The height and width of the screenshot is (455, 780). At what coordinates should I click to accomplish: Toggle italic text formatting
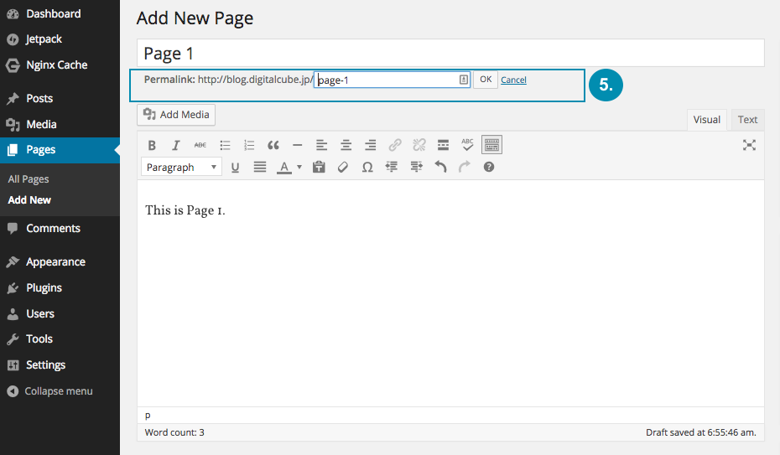pyautogui.click(x=176, y=145)
